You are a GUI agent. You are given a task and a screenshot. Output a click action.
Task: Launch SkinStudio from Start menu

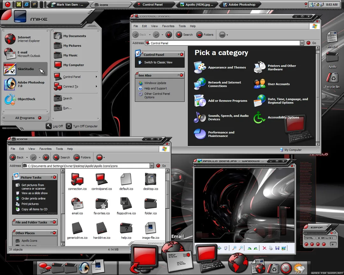point(25,69)
